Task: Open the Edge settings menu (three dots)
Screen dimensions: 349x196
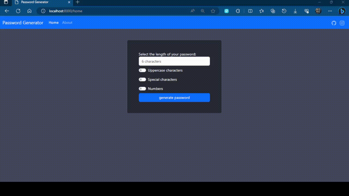Action: [330, 11]
